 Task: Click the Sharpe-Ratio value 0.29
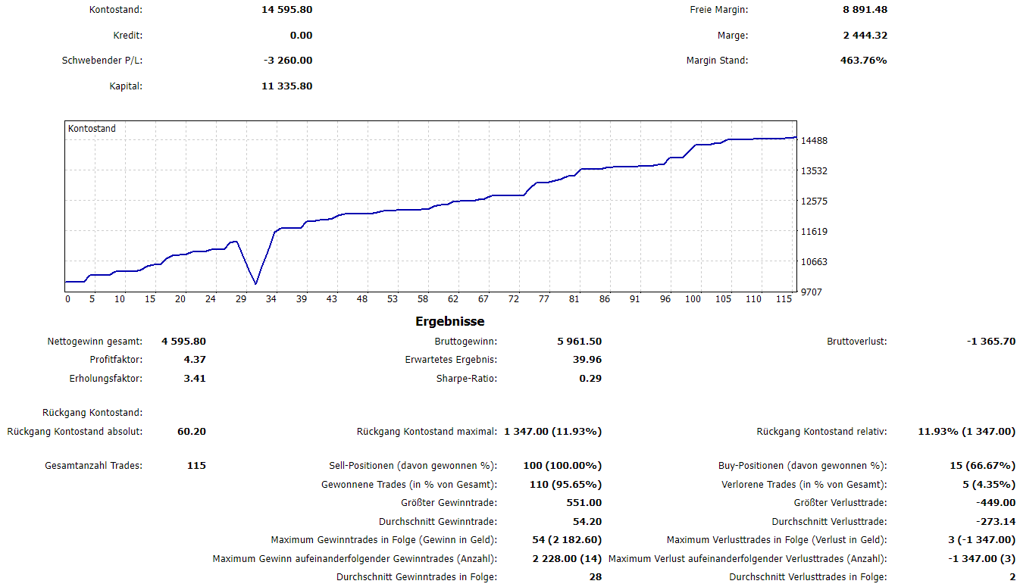pos(590,378)
